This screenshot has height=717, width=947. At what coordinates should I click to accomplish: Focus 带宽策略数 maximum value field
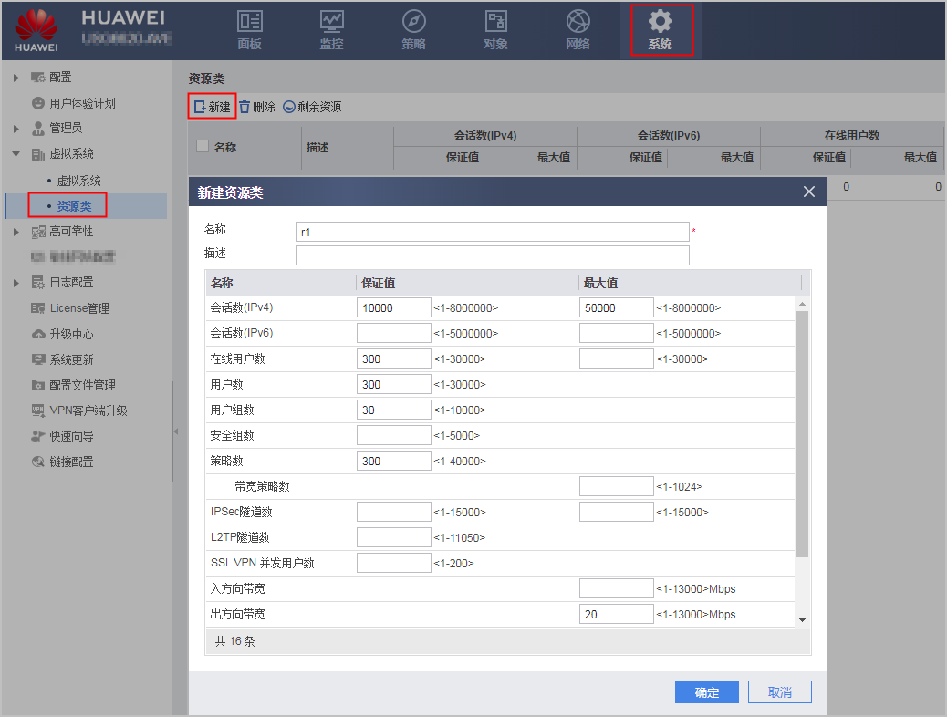(x=616, y=486)
